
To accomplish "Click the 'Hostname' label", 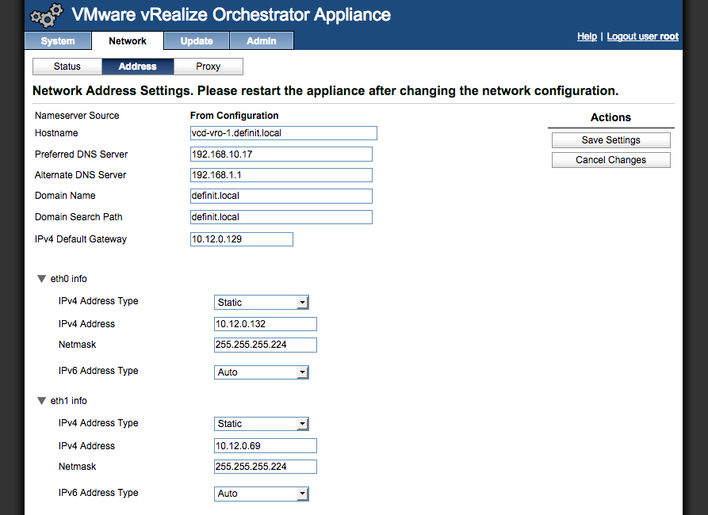I will pyautogui.click(x=56, y=133).
